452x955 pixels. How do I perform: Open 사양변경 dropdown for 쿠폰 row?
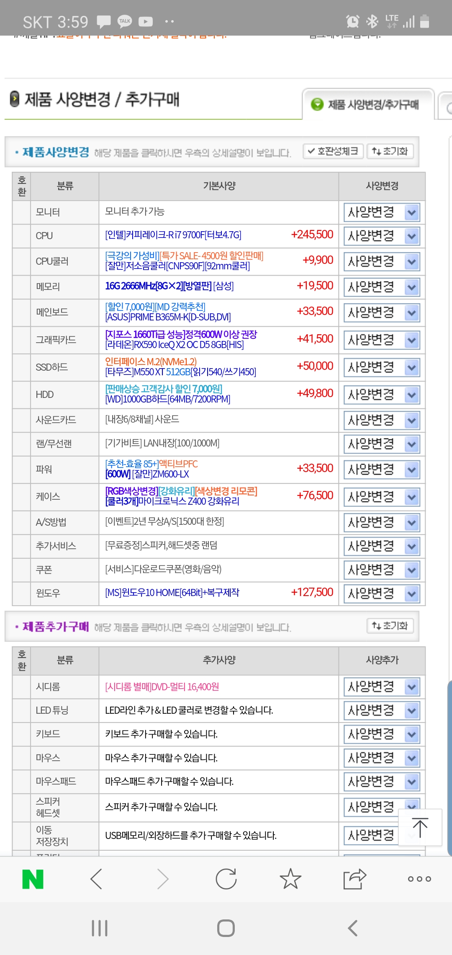(x=382, y=570)
